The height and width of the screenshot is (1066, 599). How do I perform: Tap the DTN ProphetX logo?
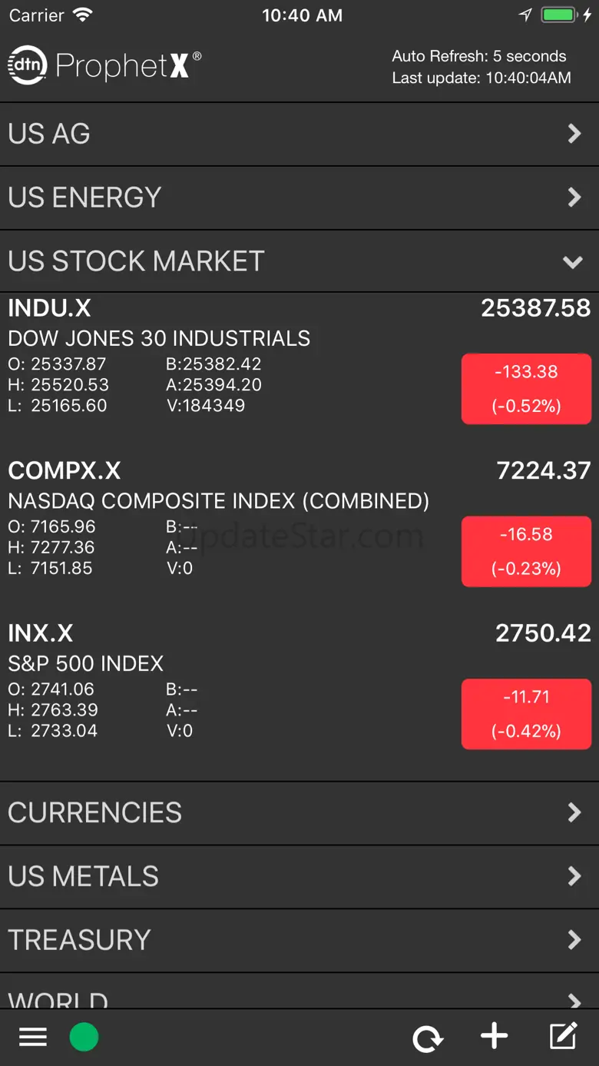(x=104, y=66)
